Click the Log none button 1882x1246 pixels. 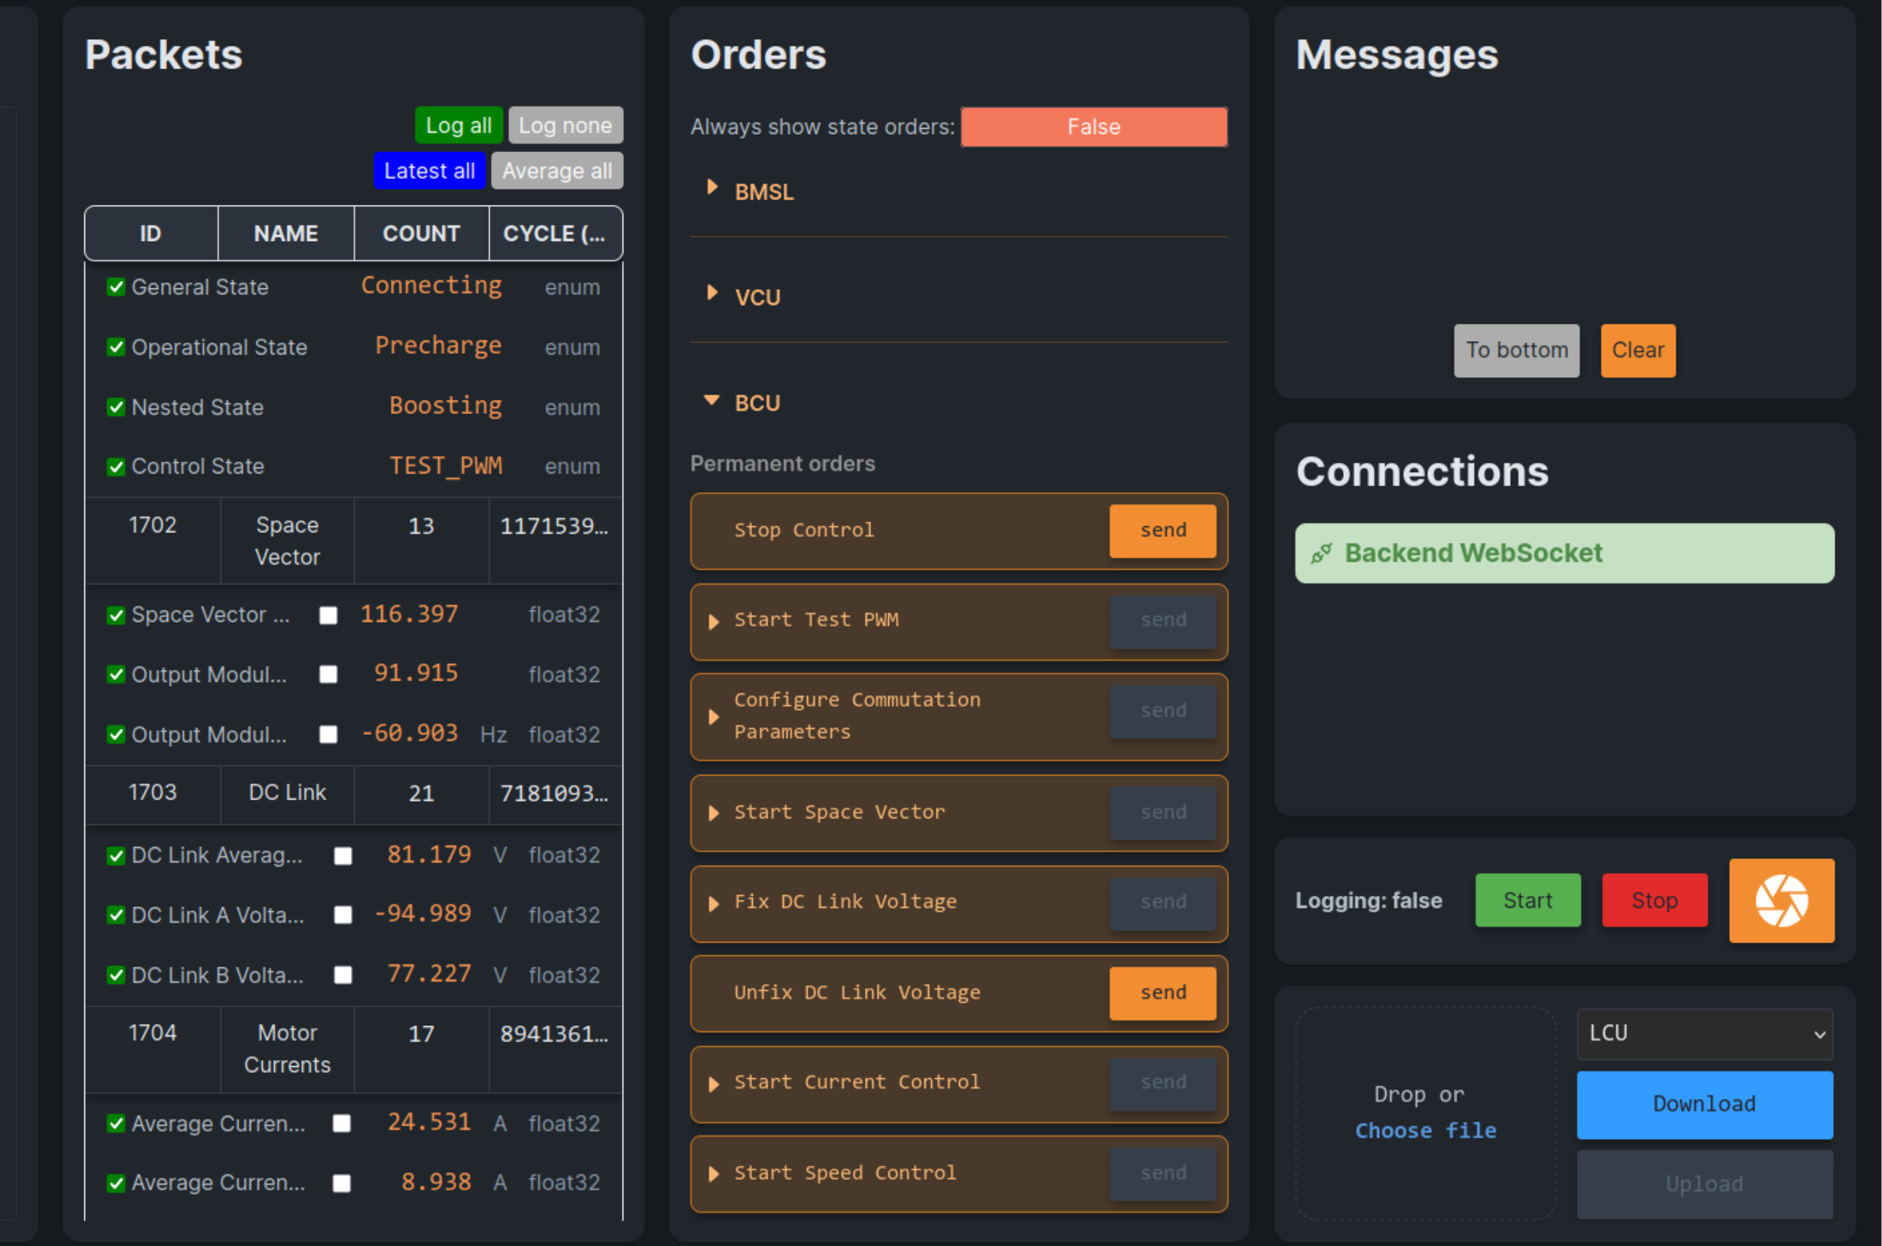click(565, 125)
